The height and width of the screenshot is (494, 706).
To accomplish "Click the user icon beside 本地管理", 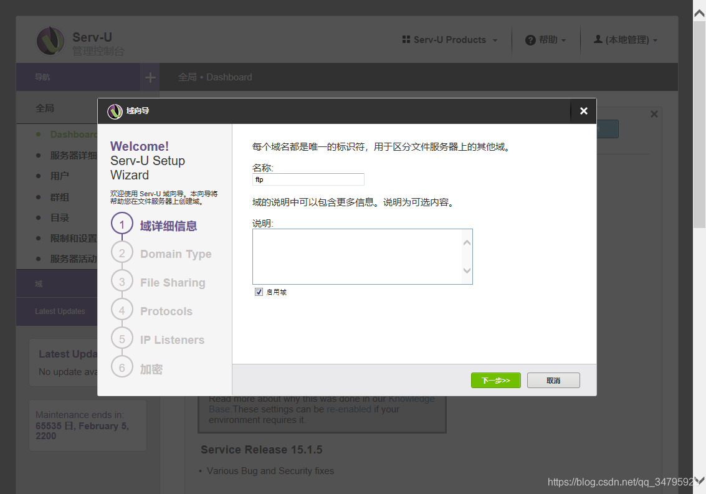I will coord(598,39).
